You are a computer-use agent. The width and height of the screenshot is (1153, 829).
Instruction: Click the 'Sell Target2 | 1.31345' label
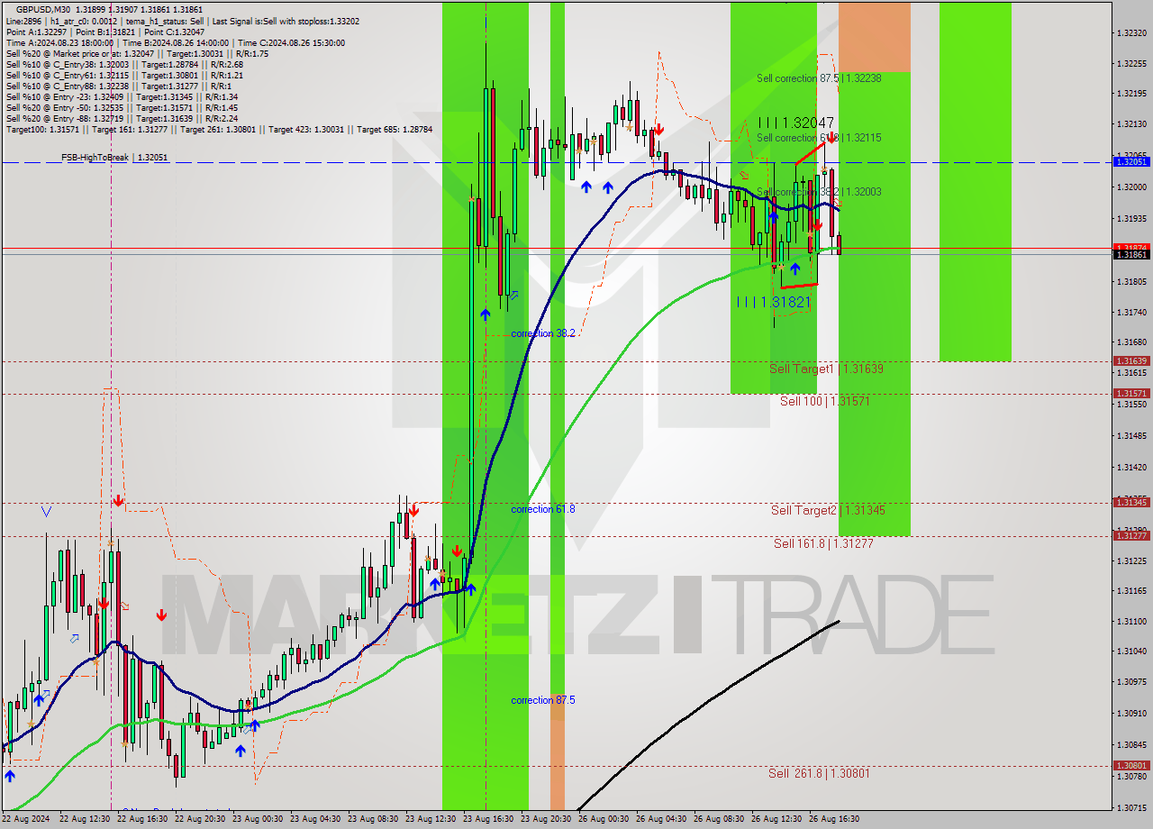point(828,510)
